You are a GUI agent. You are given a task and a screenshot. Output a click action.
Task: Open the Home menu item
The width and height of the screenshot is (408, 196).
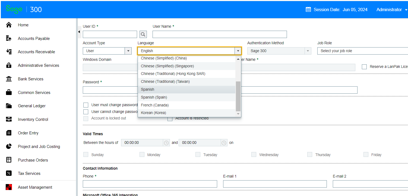[x=23, y=25]
